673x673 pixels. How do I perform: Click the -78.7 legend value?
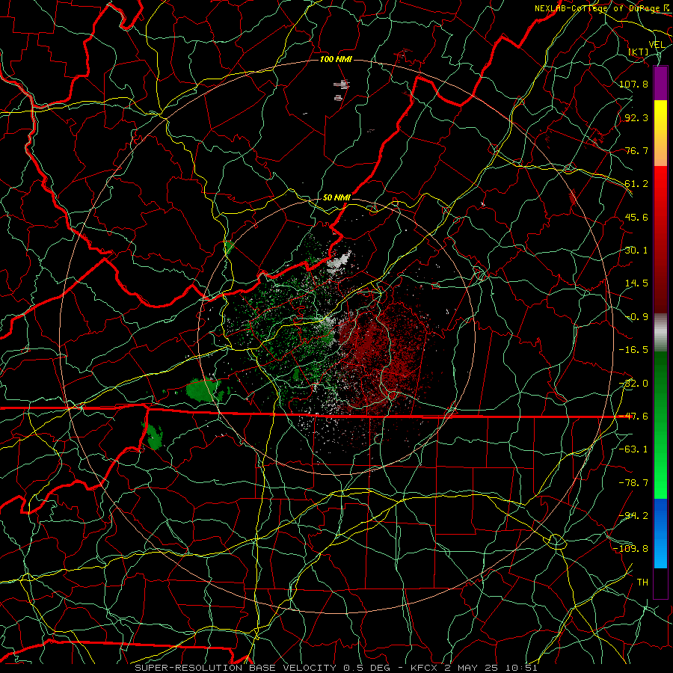(x=633, y=483)
